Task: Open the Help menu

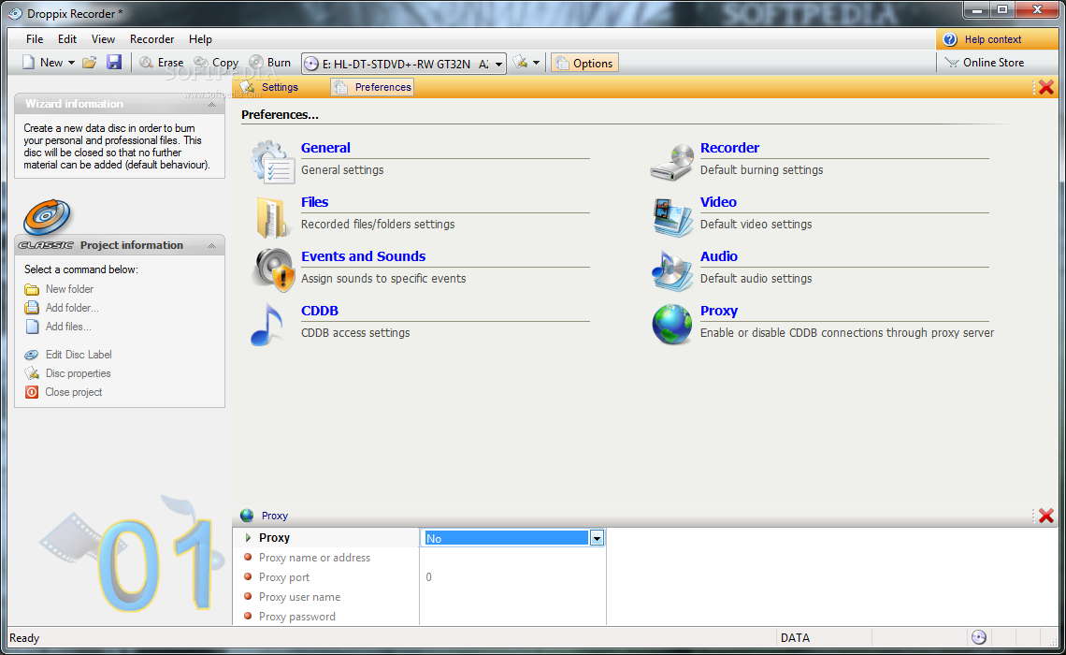Action: (x=200, y=39)
